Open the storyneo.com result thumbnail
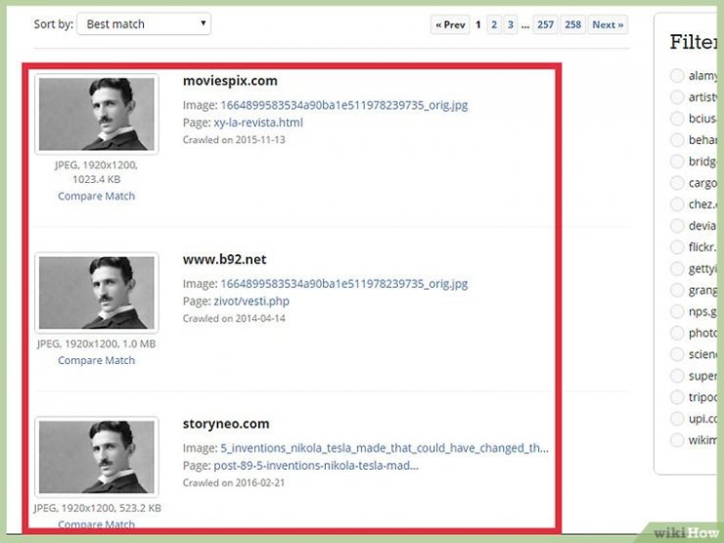Viewport: 724px width, 543px height. 97,457
